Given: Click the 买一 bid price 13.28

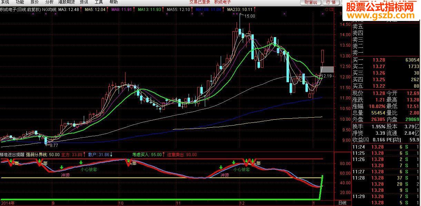Looking at the screenshot, I should click(x=379, y=60).
